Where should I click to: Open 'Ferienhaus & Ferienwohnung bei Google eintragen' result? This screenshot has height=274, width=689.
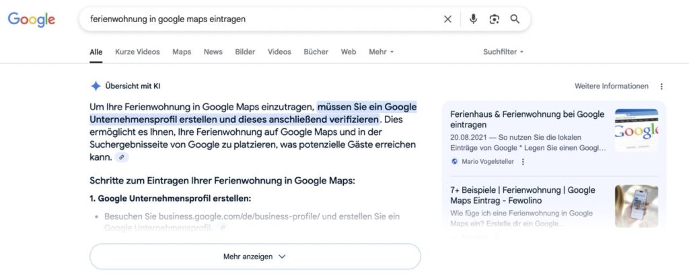click(528, 120)
